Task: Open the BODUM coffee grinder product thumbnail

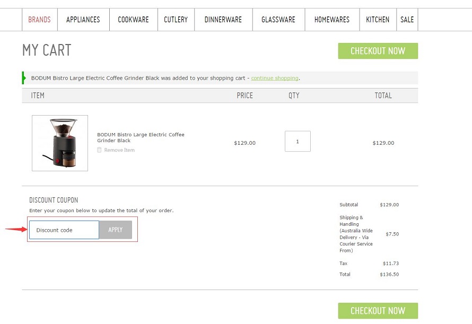Action: pyautogui.click(x=59, y=143)
